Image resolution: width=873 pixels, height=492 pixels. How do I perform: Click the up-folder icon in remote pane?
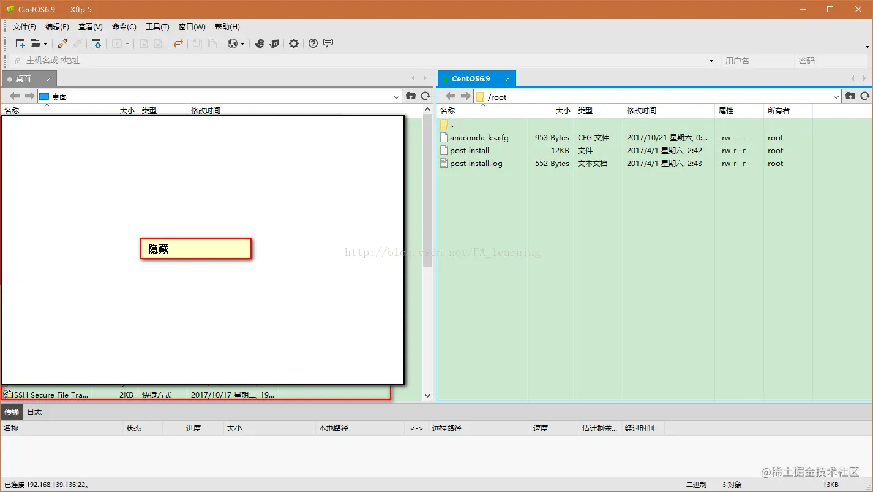(850, 96)
